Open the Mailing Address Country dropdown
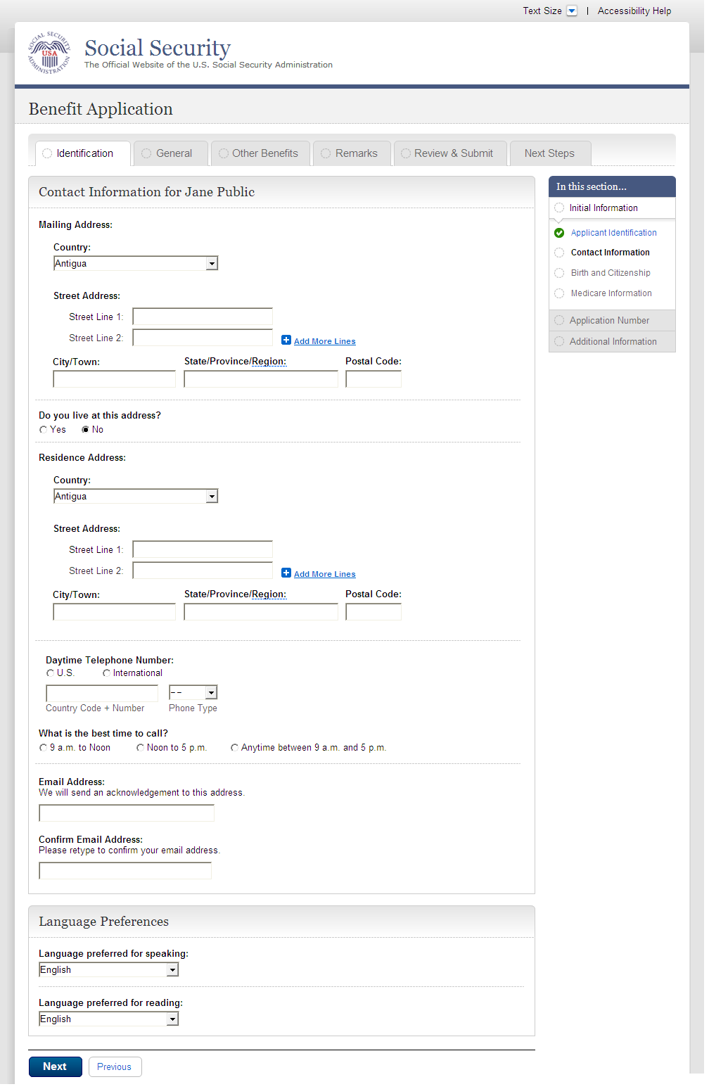The width and height of the screenshot is (709, 1089). [x=136, y=264]
